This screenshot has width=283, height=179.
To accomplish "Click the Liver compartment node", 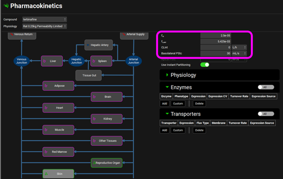I will [52, 61].
